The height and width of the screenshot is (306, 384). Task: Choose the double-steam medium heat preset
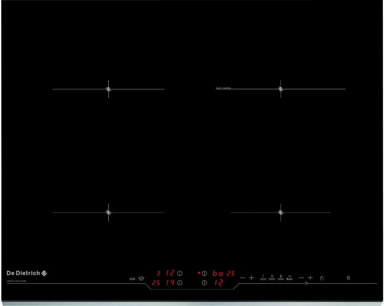(x=272, y=277)
